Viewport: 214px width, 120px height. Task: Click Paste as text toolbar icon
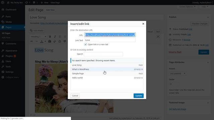[50, 41]
